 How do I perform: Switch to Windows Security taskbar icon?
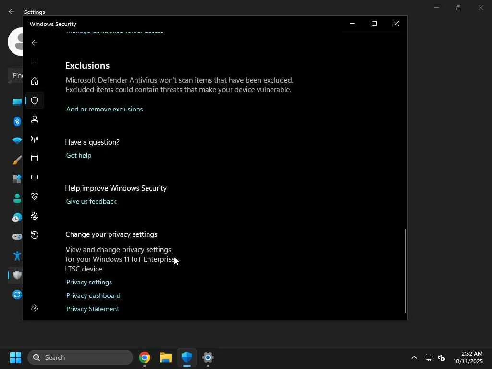187,357
